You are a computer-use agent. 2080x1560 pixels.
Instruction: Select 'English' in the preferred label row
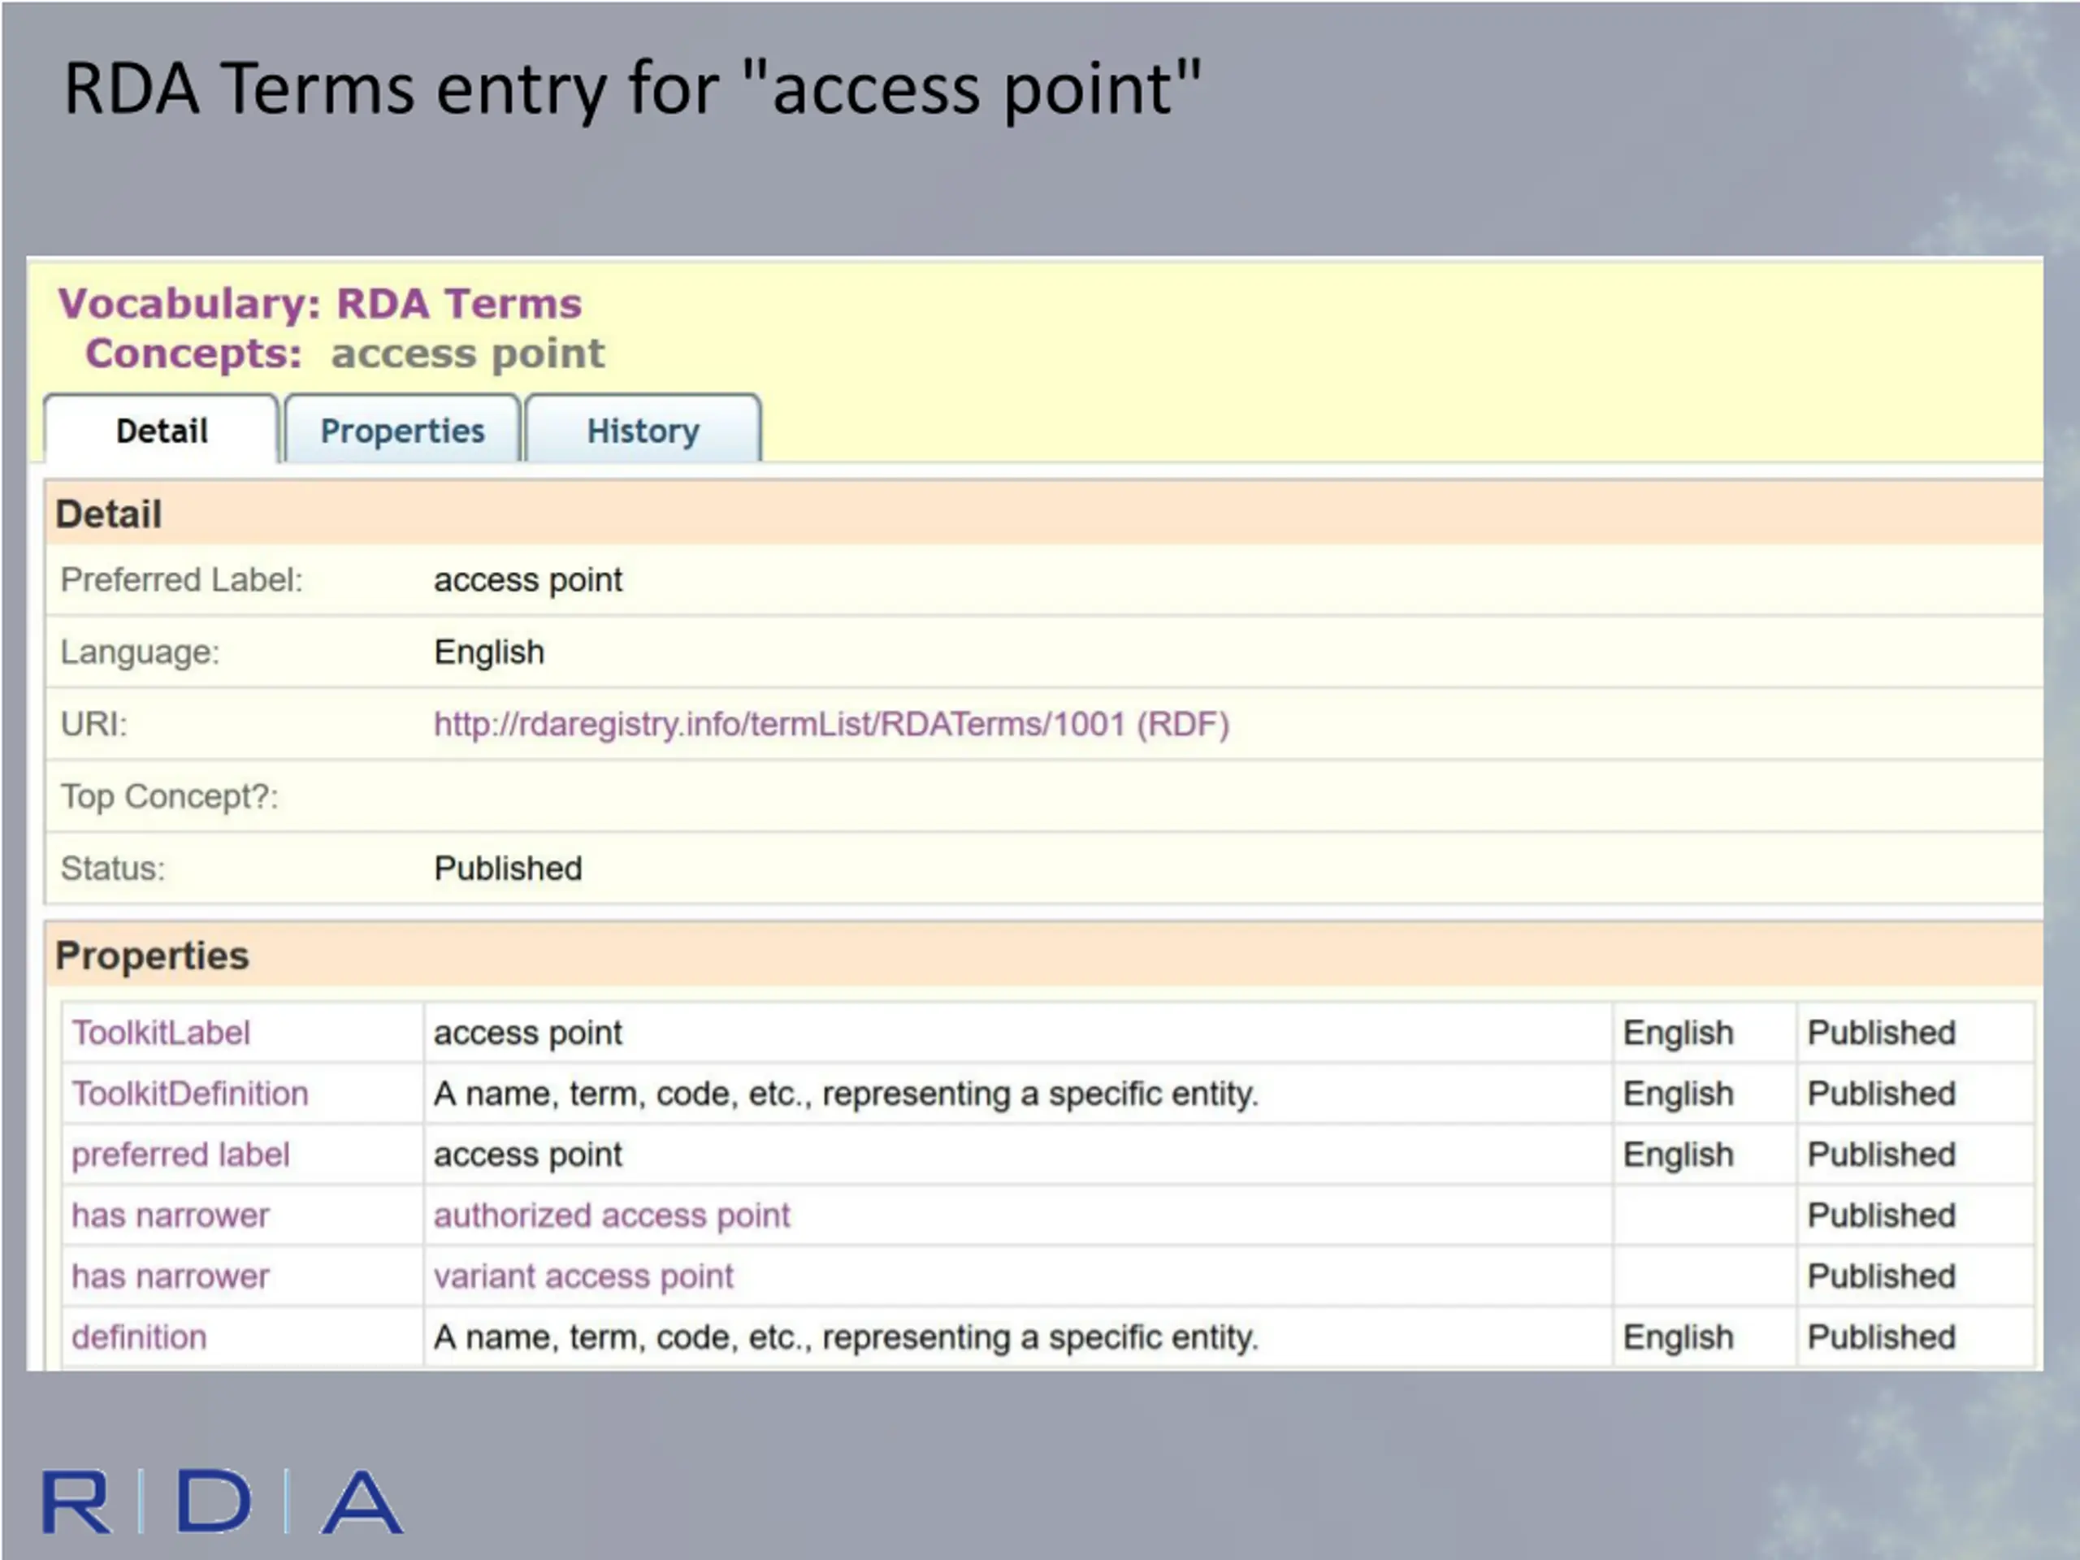1679,1155
